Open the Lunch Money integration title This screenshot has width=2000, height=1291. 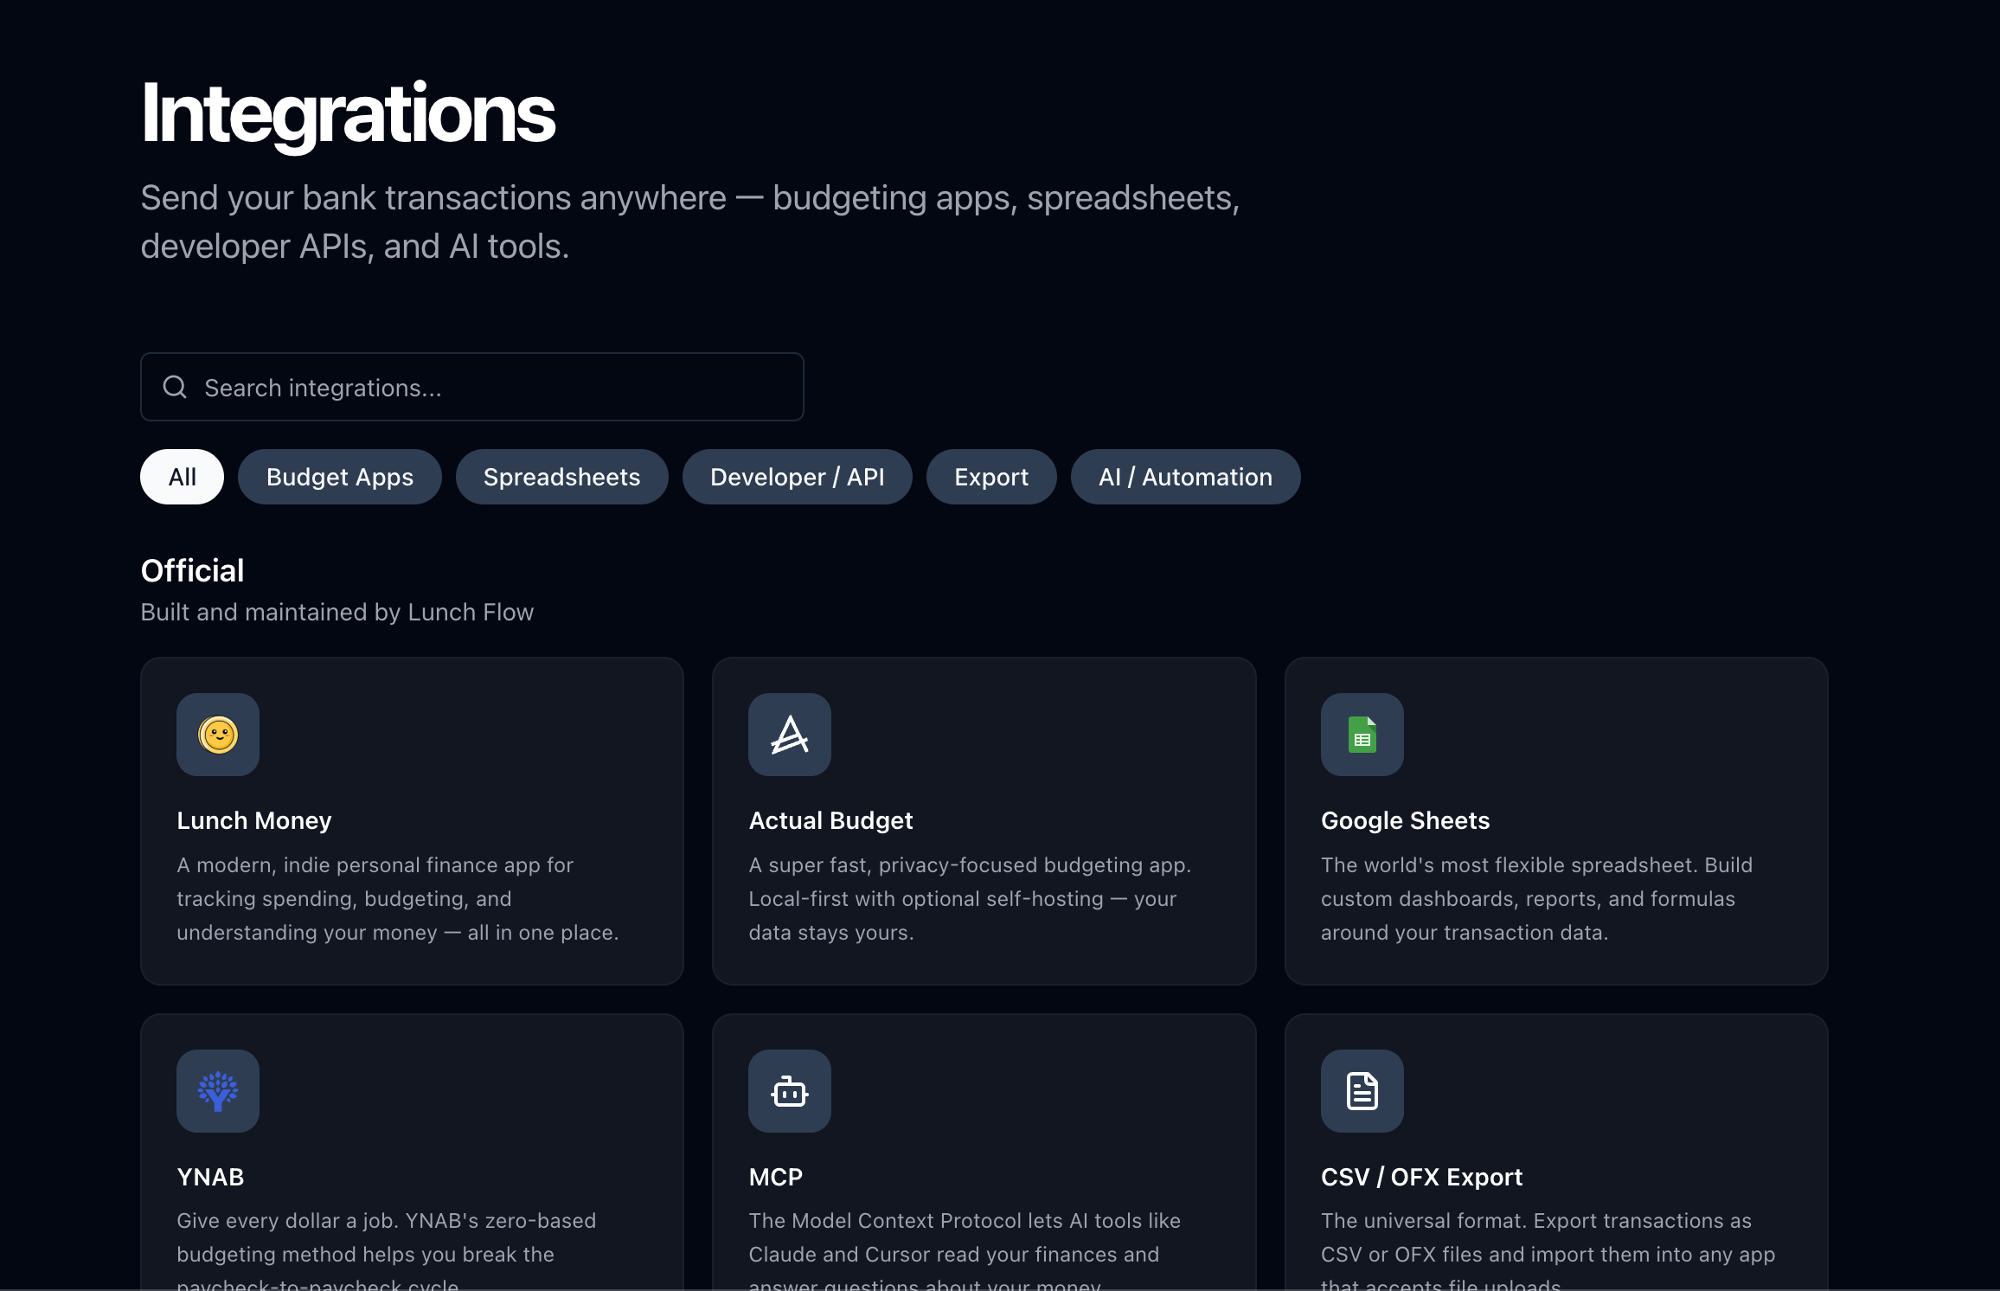[x=254, y=820]
